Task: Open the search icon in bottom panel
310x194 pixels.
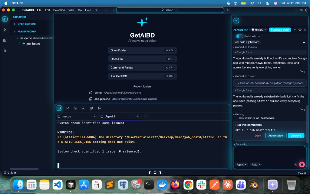Action: [x=68, y=108]
